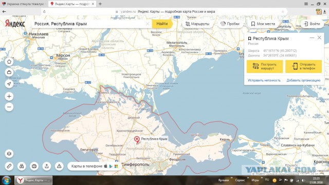Screen dimensions: 329x185
Task: Zoom in with the plus button
Action: tap(9, 97)
